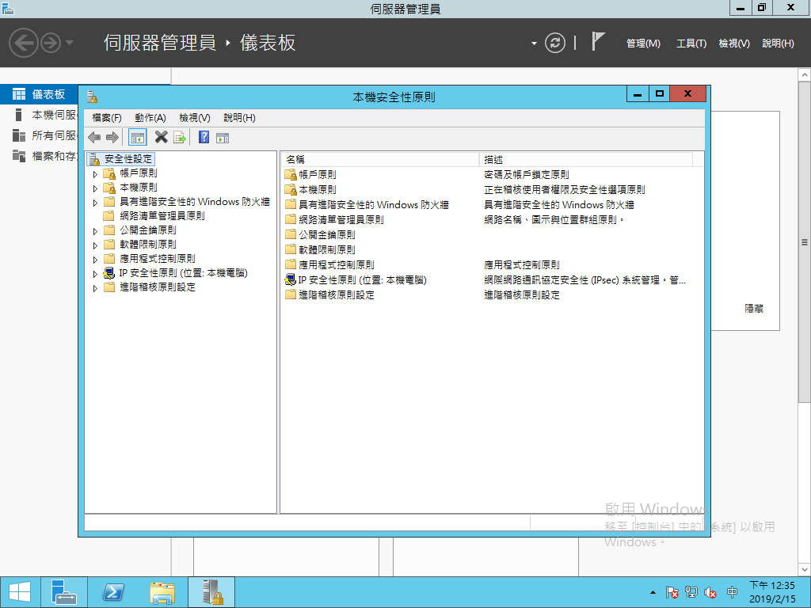This screenshot has height=608, width=811.
Task: Open the 檢視(V) menu in Local Security Policy
Action: (195, 118)
